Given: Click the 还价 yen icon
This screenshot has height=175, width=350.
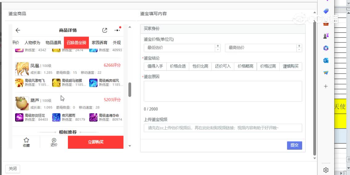Looking at the screenshot, I should tap(54, 140).
